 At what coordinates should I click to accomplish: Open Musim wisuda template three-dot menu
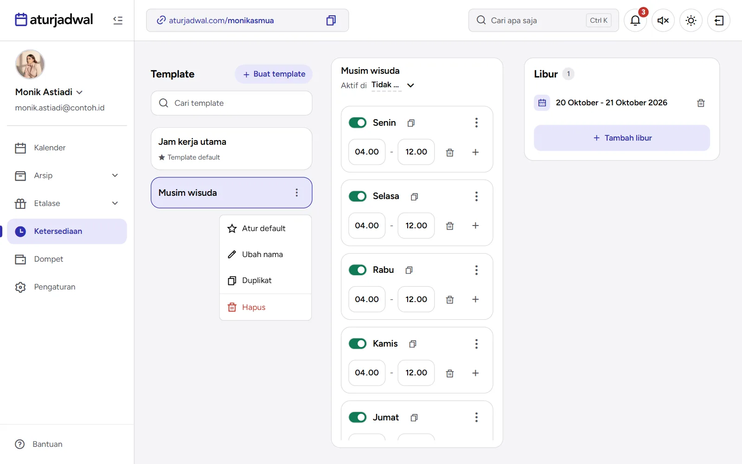(x=297, y=193)
